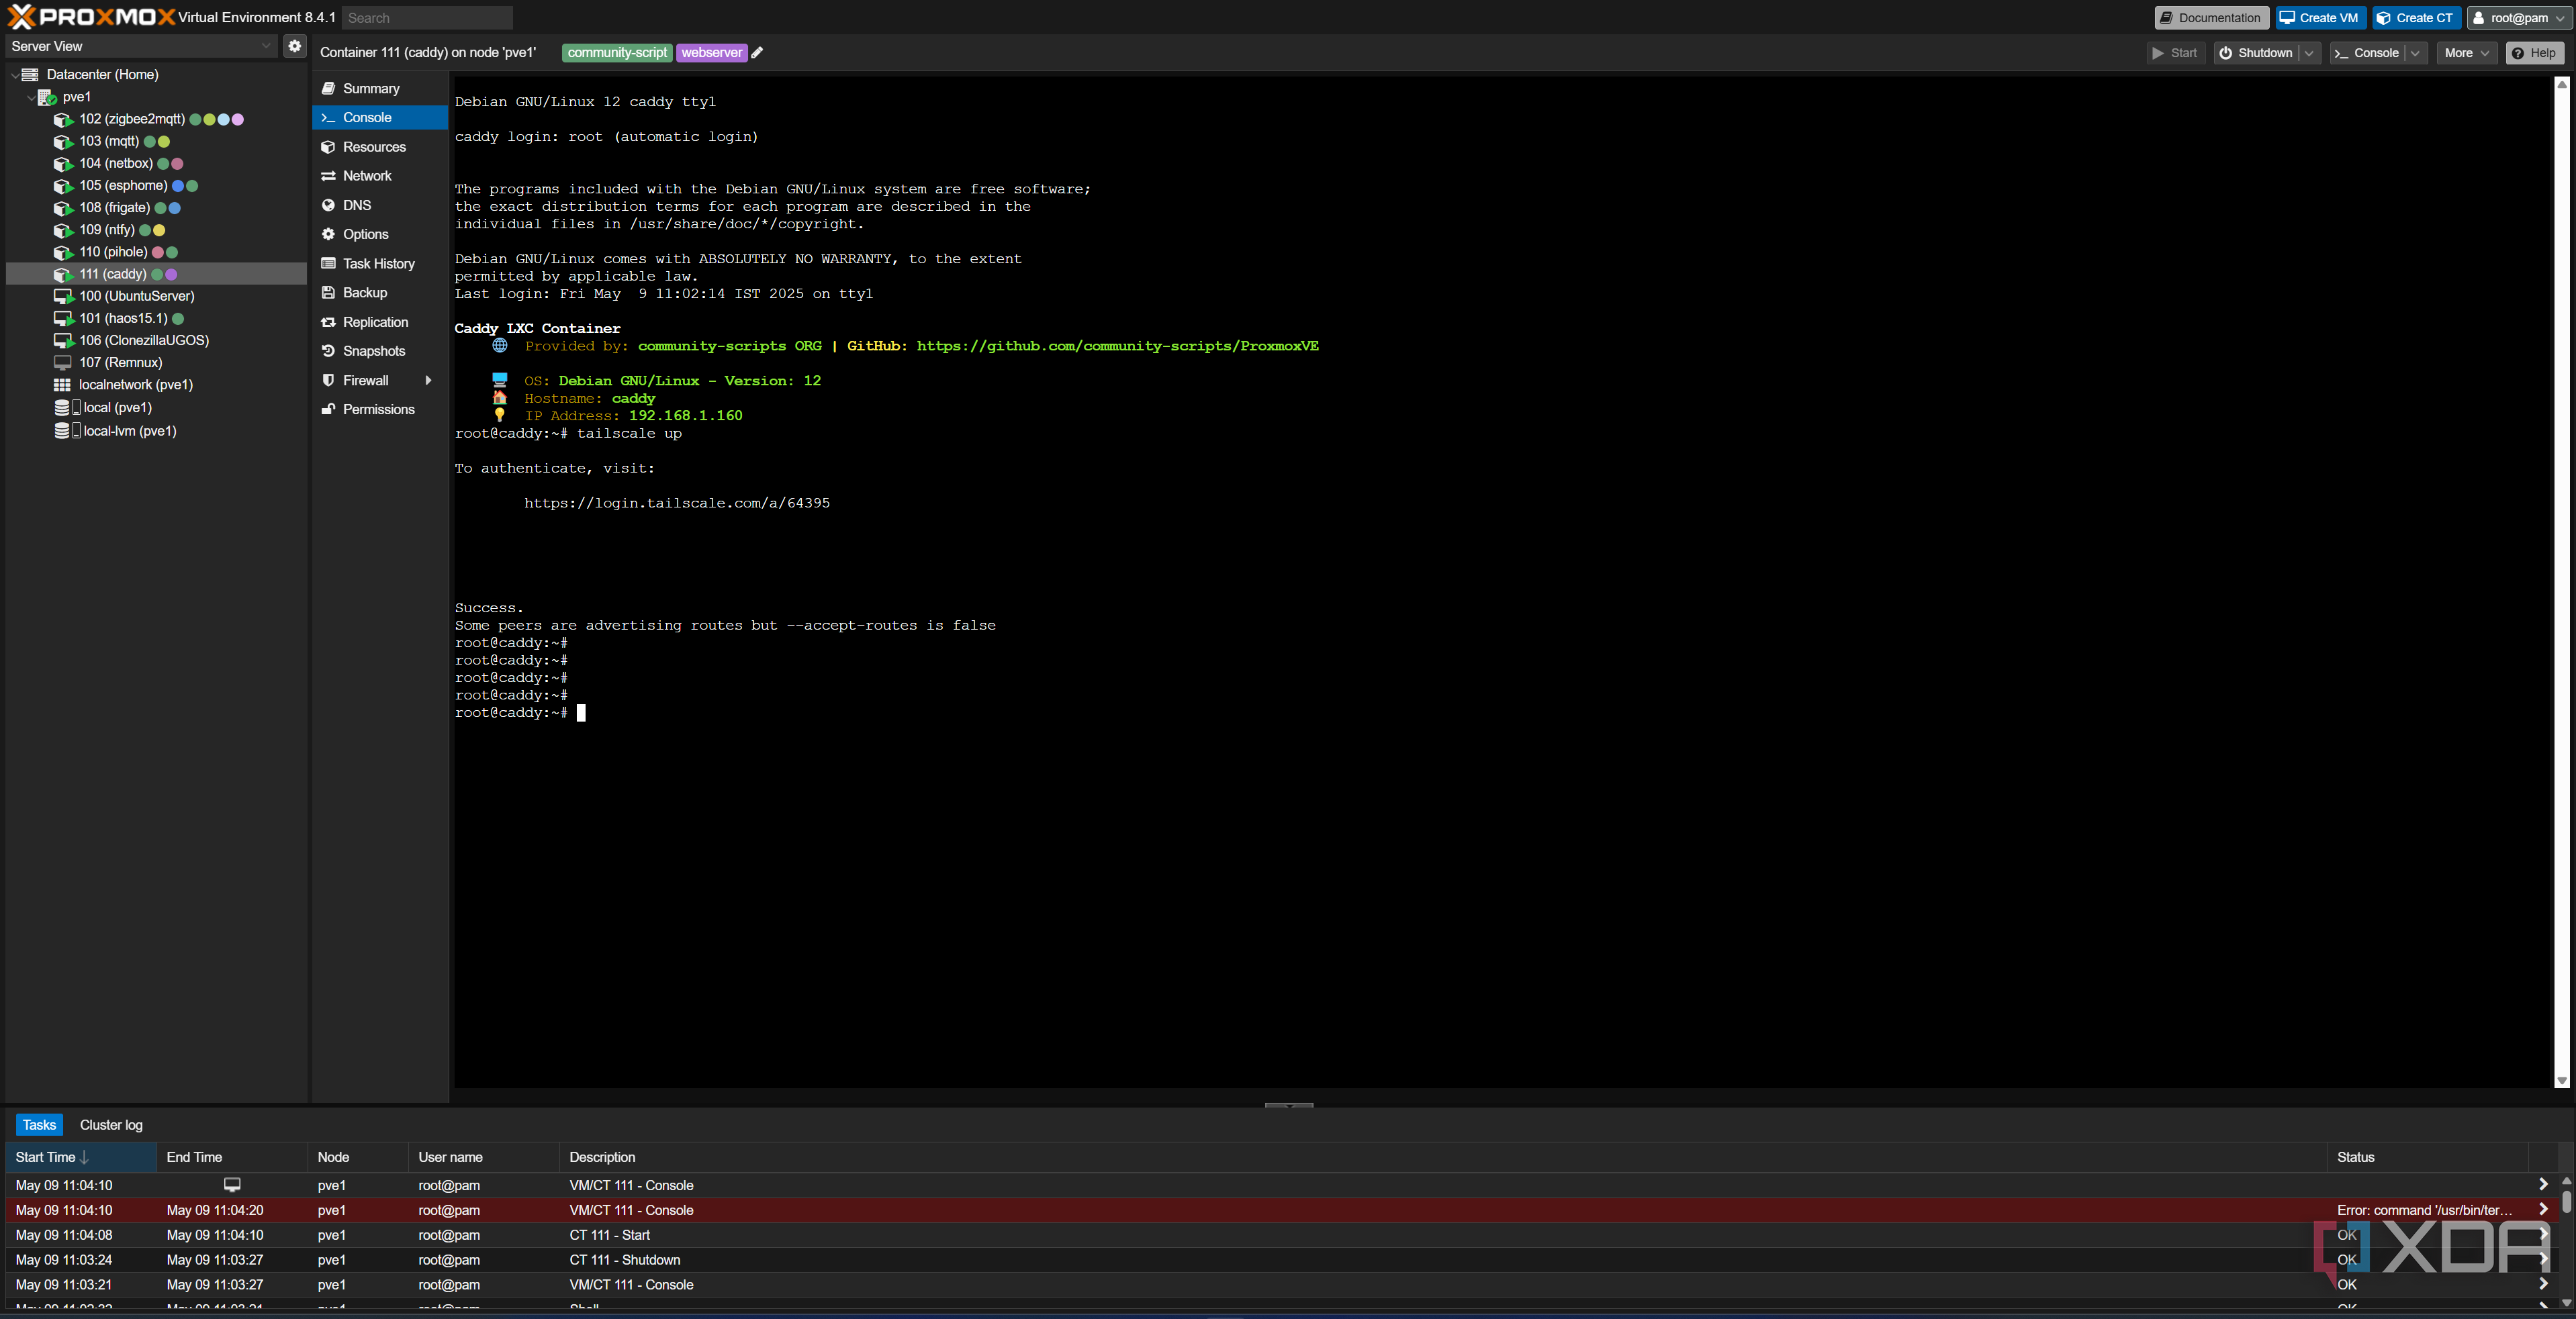The height and width of the screenshot is (1319, 2576).
Task: Select the 108 (frigate) container
Action: click(x=114, y=208)
